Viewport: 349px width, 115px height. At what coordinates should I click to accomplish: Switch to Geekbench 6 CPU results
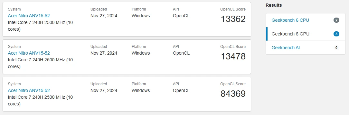[x=290, y=20]
